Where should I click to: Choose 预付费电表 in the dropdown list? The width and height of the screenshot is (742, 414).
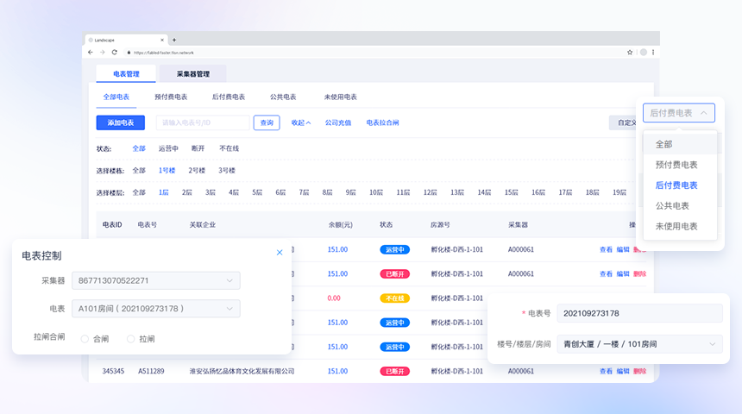[x=676, y=165]
